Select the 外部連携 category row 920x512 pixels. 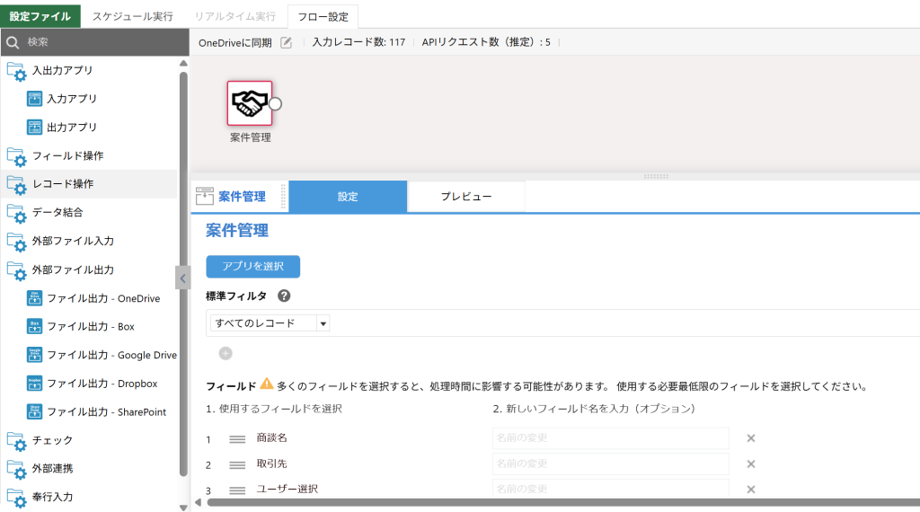(89, 468)
